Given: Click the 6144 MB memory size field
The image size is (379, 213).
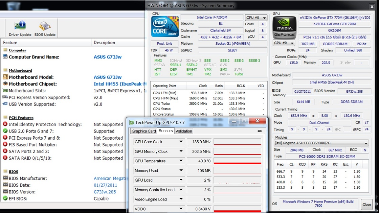Looking at the screenshot, I should coord(303,102).
